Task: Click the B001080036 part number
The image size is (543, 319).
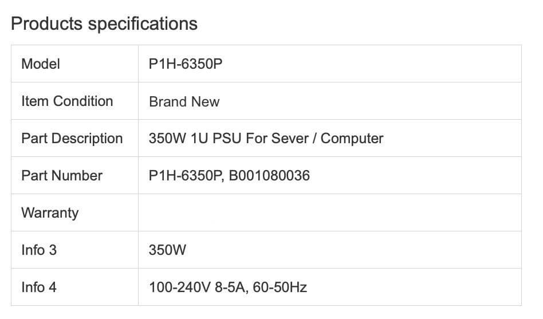Action: (269, 176)
